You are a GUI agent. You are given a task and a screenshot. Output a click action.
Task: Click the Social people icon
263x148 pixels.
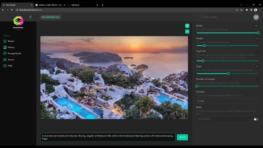click(5, 60)
